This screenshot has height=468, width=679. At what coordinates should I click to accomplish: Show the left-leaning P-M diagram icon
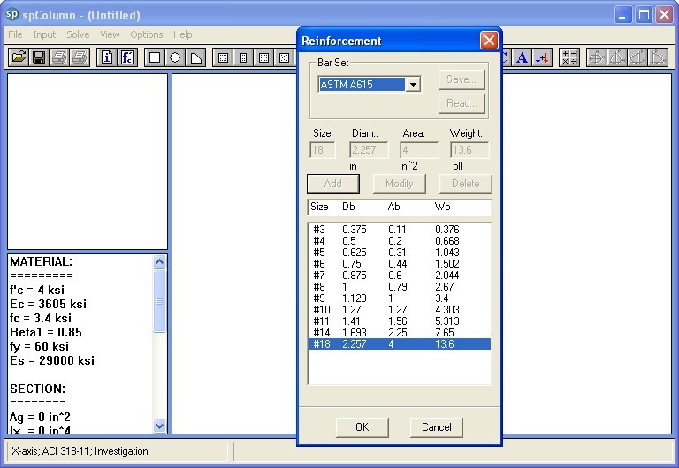pos(637,57)
